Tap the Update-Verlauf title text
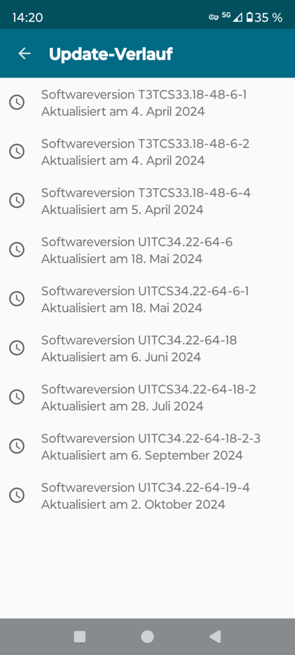Image resolution: width=295 pixels, height=655 pixels. 110,54
